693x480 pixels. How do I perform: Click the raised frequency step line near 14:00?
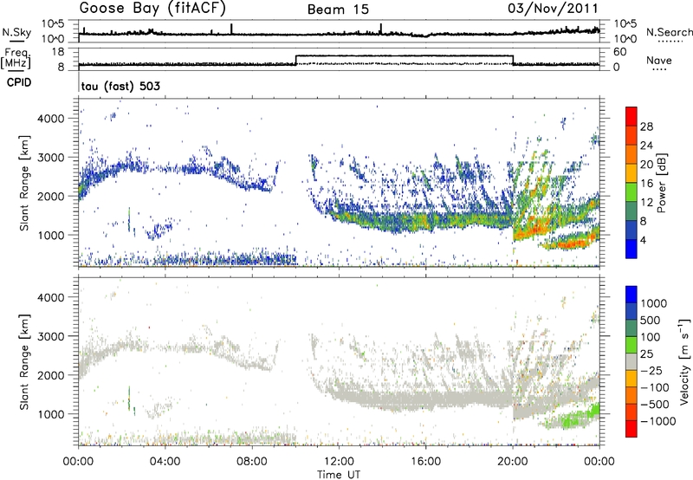tap(404, 55)
